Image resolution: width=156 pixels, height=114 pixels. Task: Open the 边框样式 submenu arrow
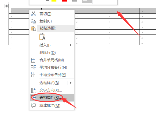(x=71, y=83)
